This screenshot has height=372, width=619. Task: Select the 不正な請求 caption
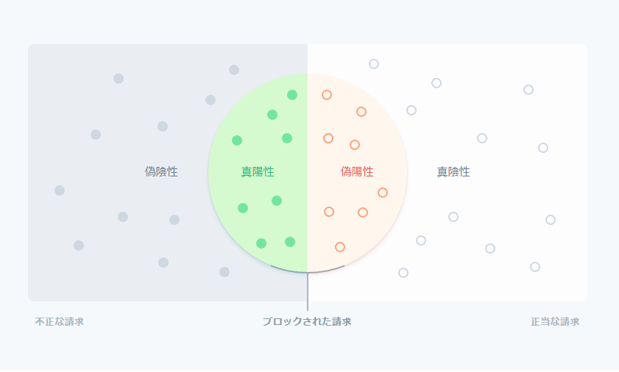[x=59, y=321]
